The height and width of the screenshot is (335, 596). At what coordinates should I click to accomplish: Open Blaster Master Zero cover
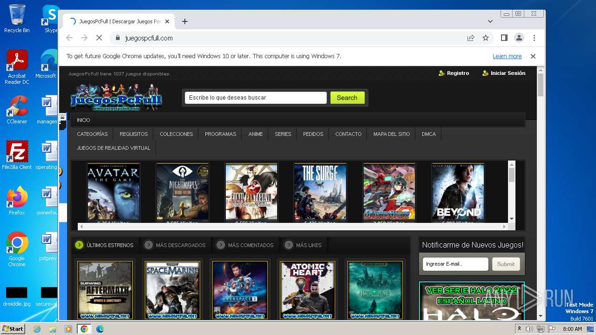click(389, 192)
